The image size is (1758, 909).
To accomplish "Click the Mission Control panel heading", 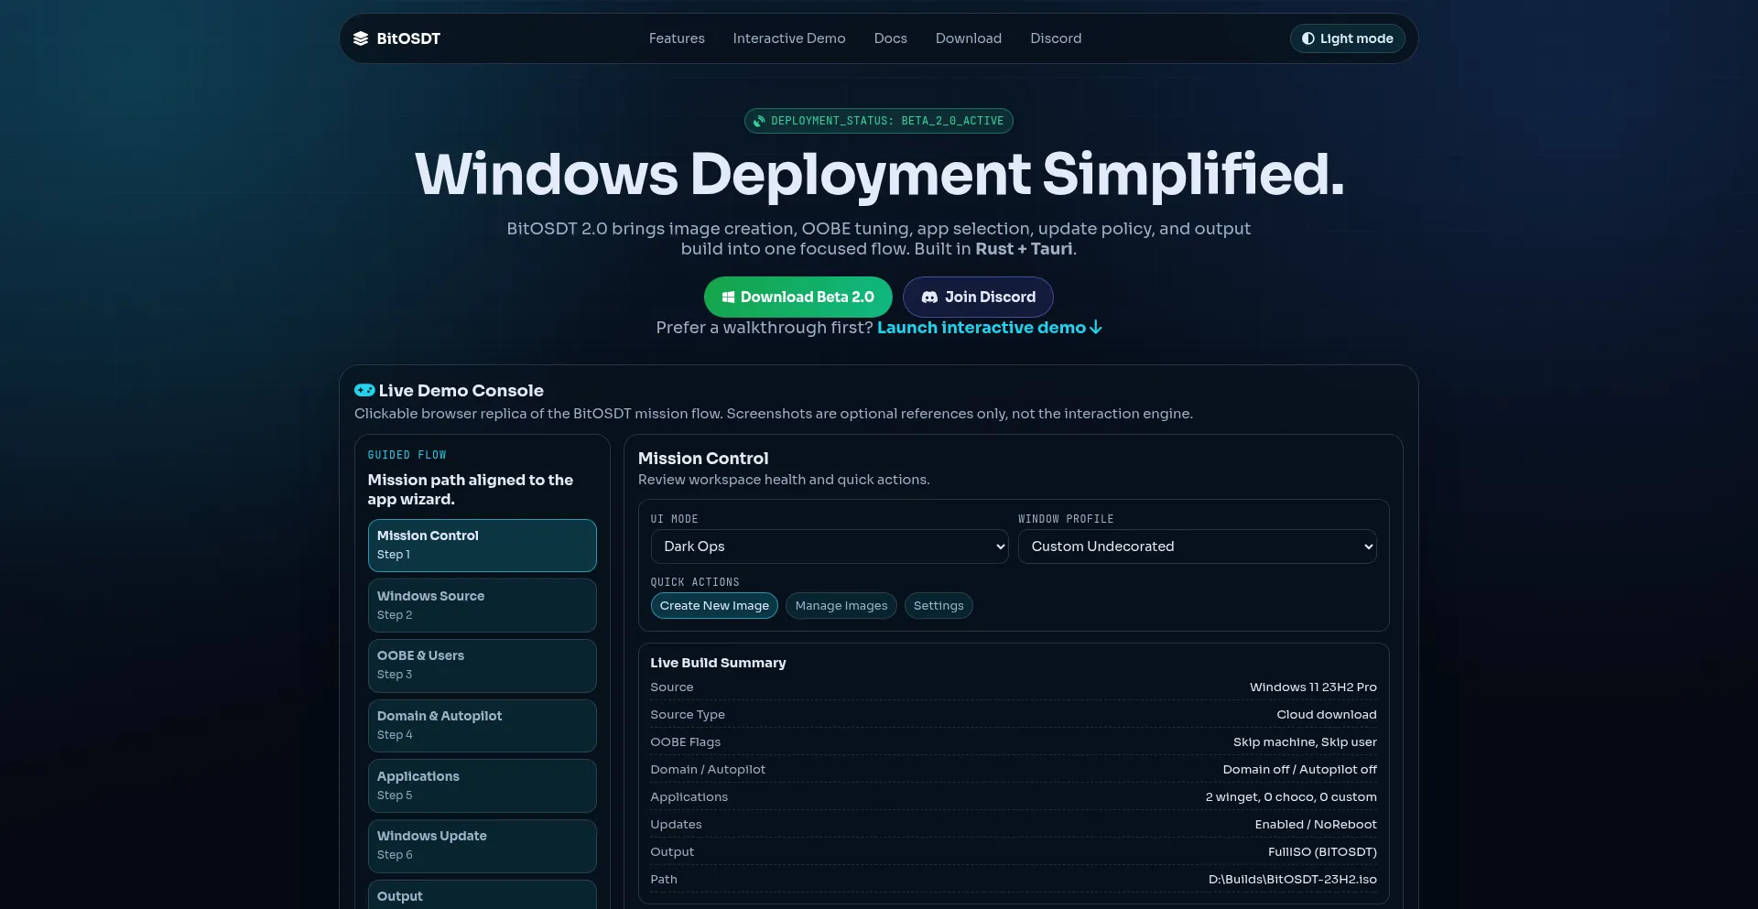I will click(703, 459).
